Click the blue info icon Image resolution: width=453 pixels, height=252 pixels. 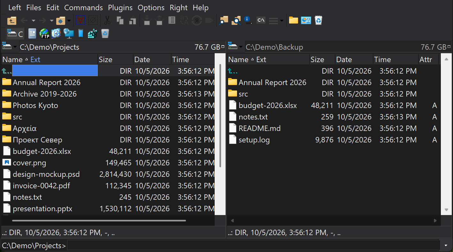pyautogui.click(x=248, y=21)
